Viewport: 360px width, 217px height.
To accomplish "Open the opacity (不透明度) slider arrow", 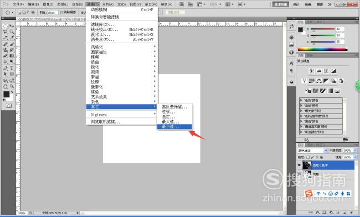I will click(355, 150).
